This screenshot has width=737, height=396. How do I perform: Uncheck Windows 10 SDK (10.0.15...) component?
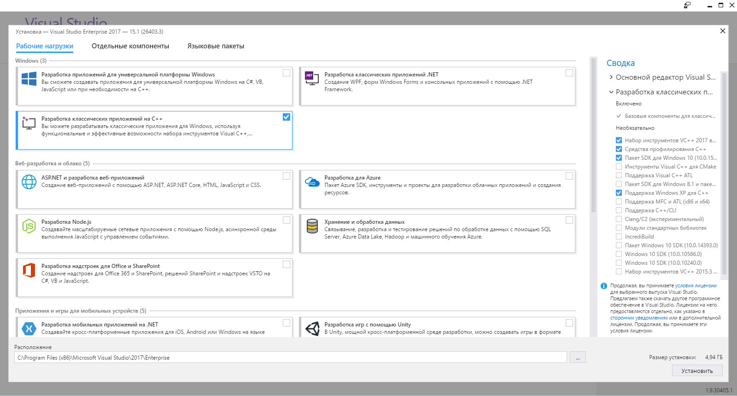click(x=619, y=158)
